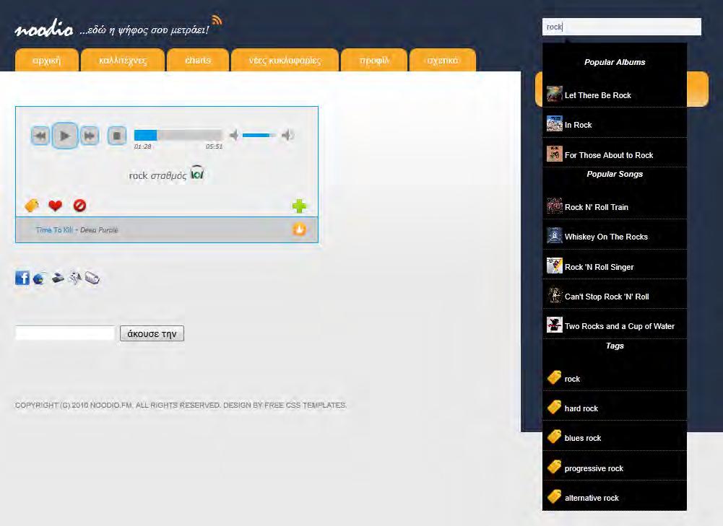Open the καλλιτέχνες tab
The image size is (723, 526).
[123, 61]
